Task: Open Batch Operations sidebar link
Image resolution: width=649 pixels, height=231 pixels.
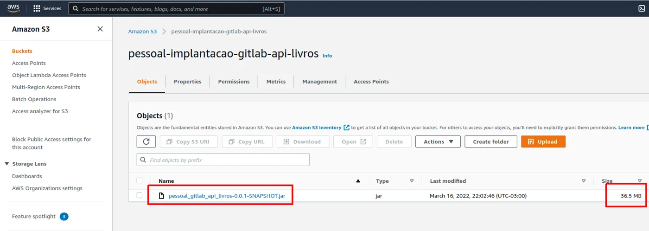Action: click(34, 99)
